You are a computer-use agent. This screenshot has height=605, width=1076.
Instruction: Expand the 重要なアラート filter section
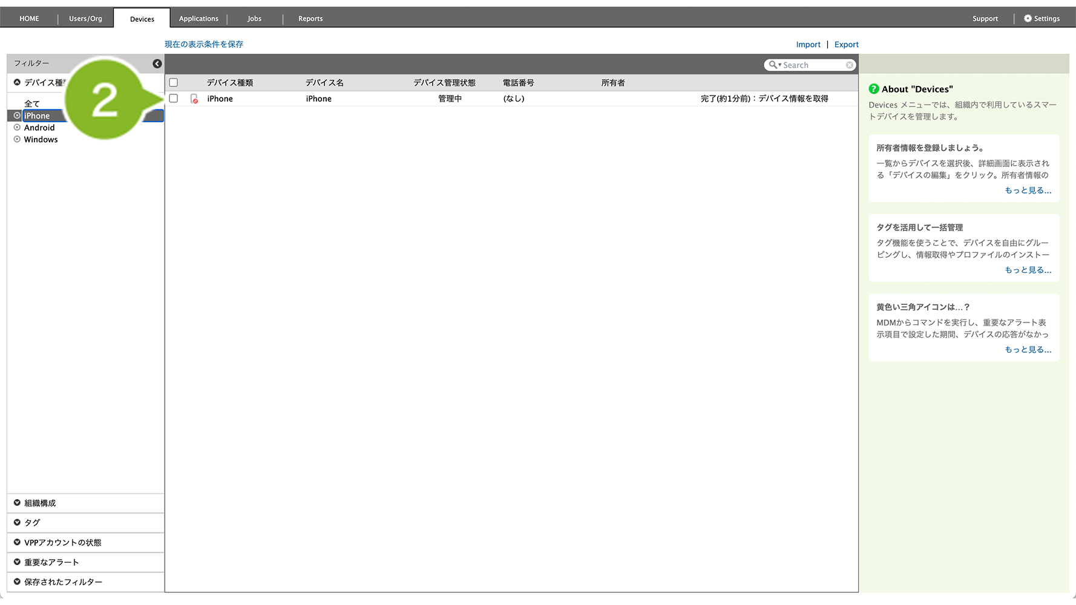(x=17, y=562)
